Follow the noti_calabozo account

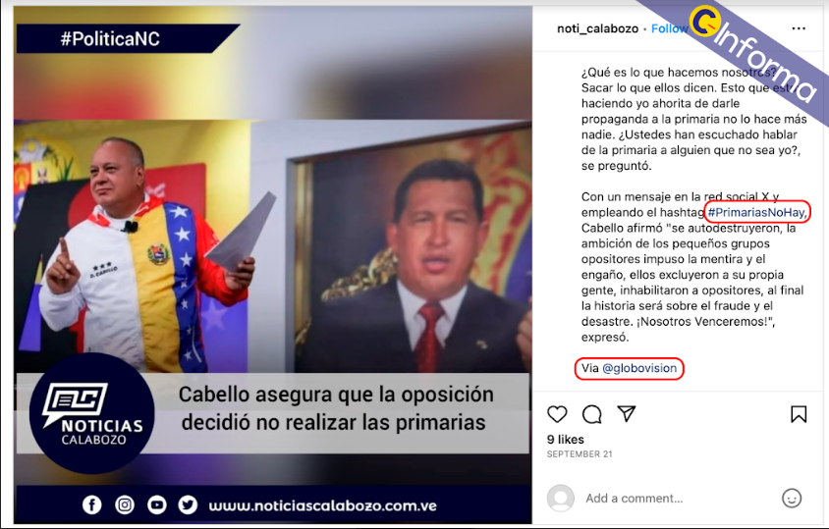(x=669, y=28)
